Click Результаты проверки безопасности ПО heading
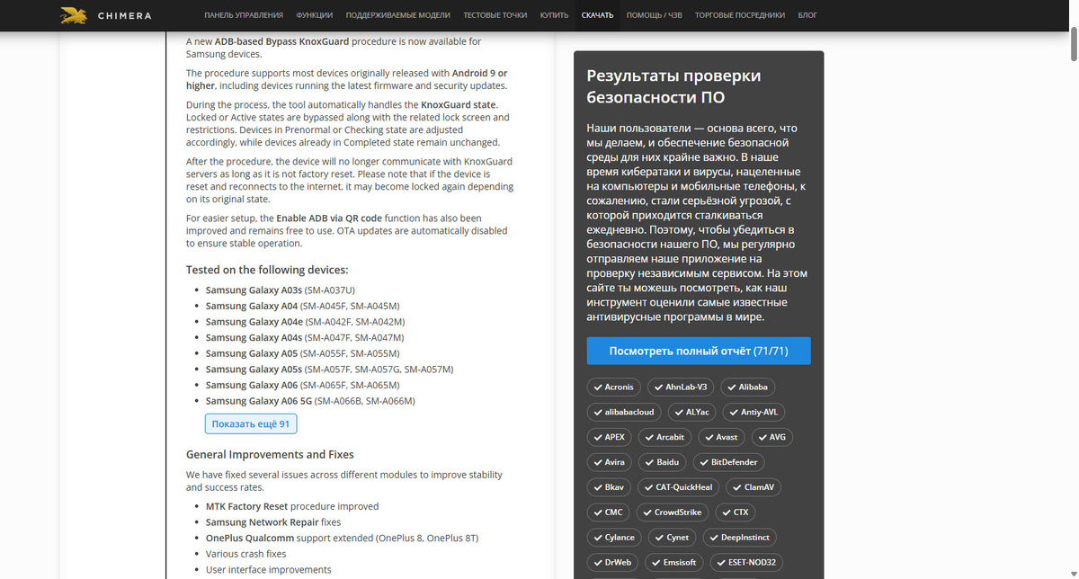 (x=673, y=86)
